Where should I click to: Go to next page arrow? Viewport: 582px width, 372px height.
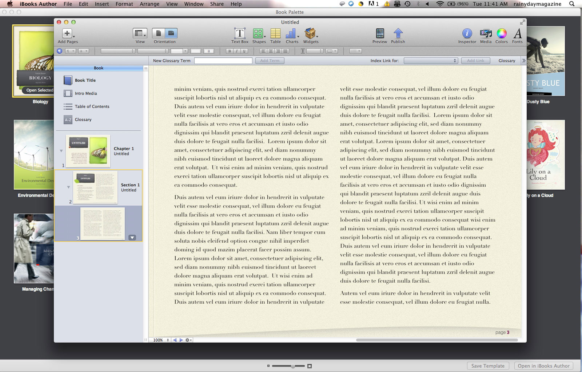coord(181,340)
